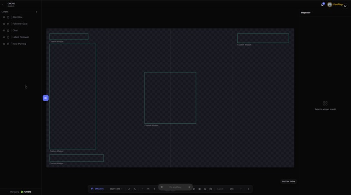Image resolution: width=351 pixels, height=195 pixels.
Task: Open the purple widget library button
Action: click(46, 98)
